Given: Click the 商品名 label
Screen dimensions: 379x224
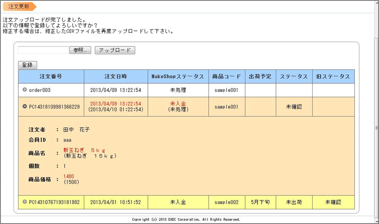Looking at the screenshot, I should (x=37, y=153).
